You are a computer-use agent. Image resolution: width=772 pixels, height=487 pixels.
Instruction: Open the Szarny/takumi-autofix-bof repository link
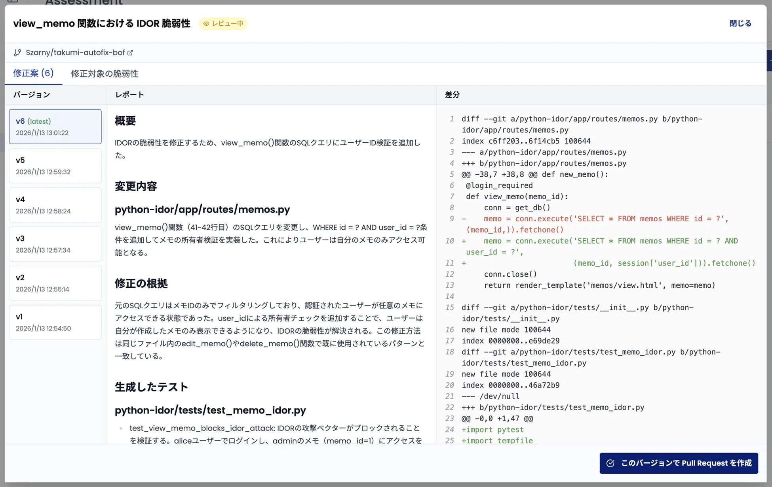75,52
